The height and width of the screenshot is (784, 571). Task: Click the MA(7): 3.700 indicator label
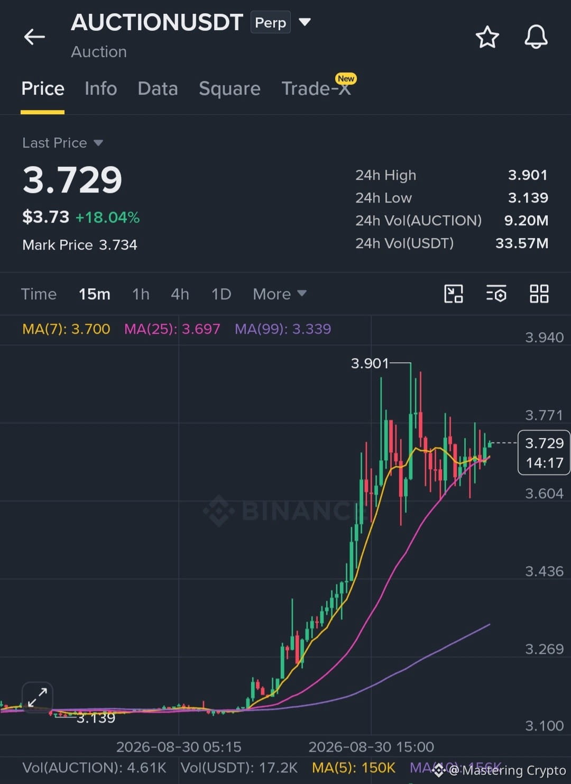[66, 329]
